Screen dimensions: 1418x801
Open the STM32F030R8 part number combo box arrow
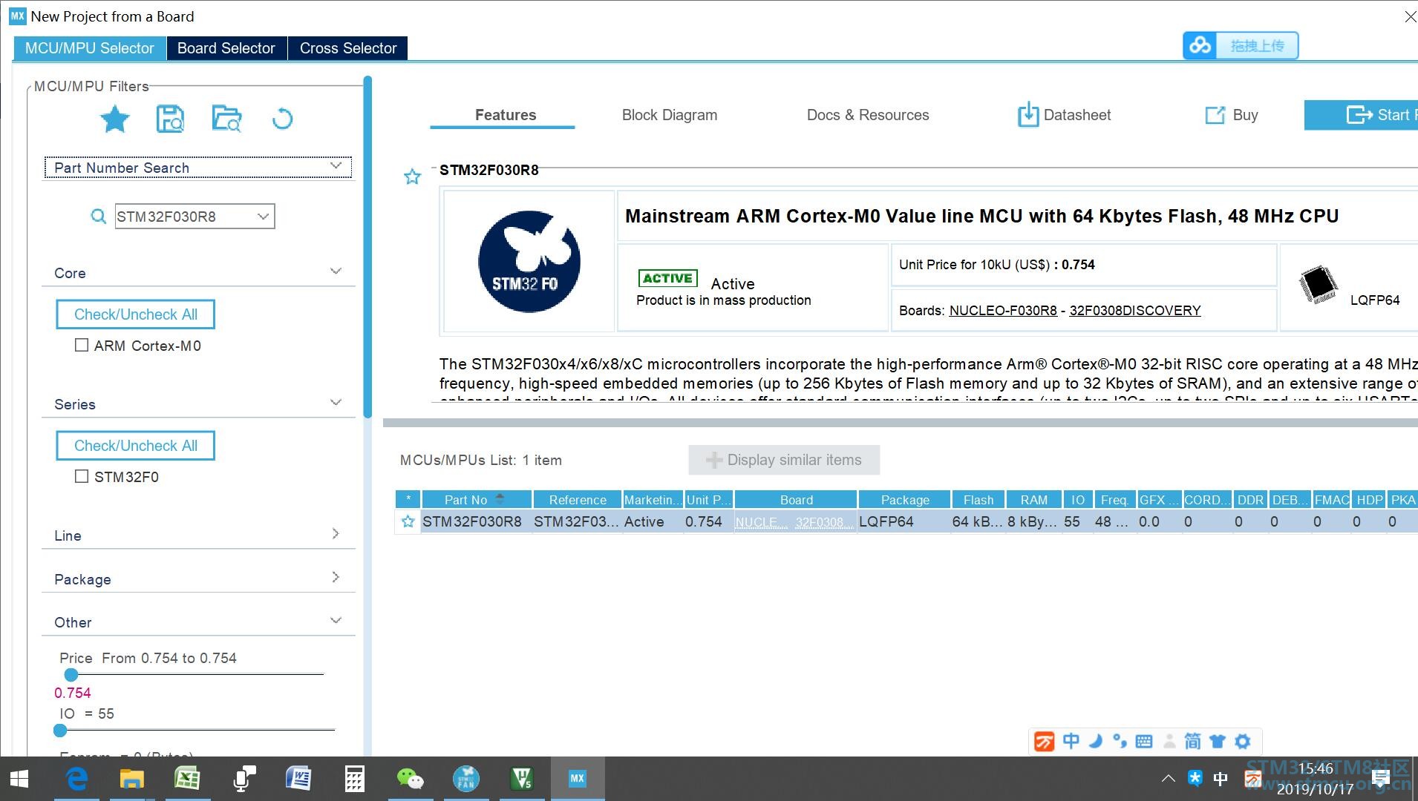point(263,217)
